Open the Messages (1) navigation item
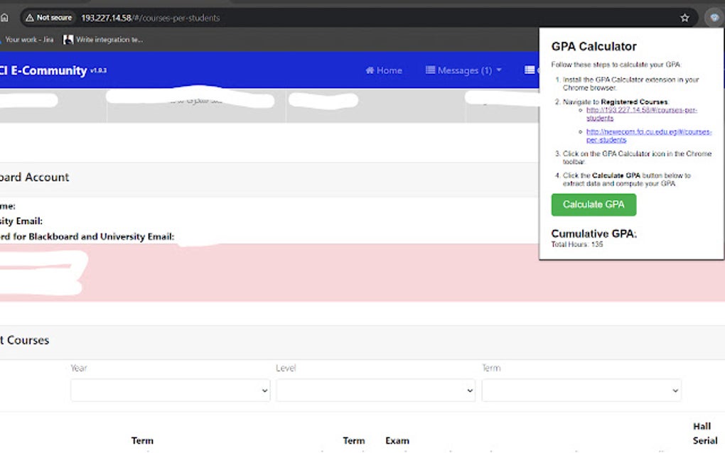 click(x=463, y=70)
